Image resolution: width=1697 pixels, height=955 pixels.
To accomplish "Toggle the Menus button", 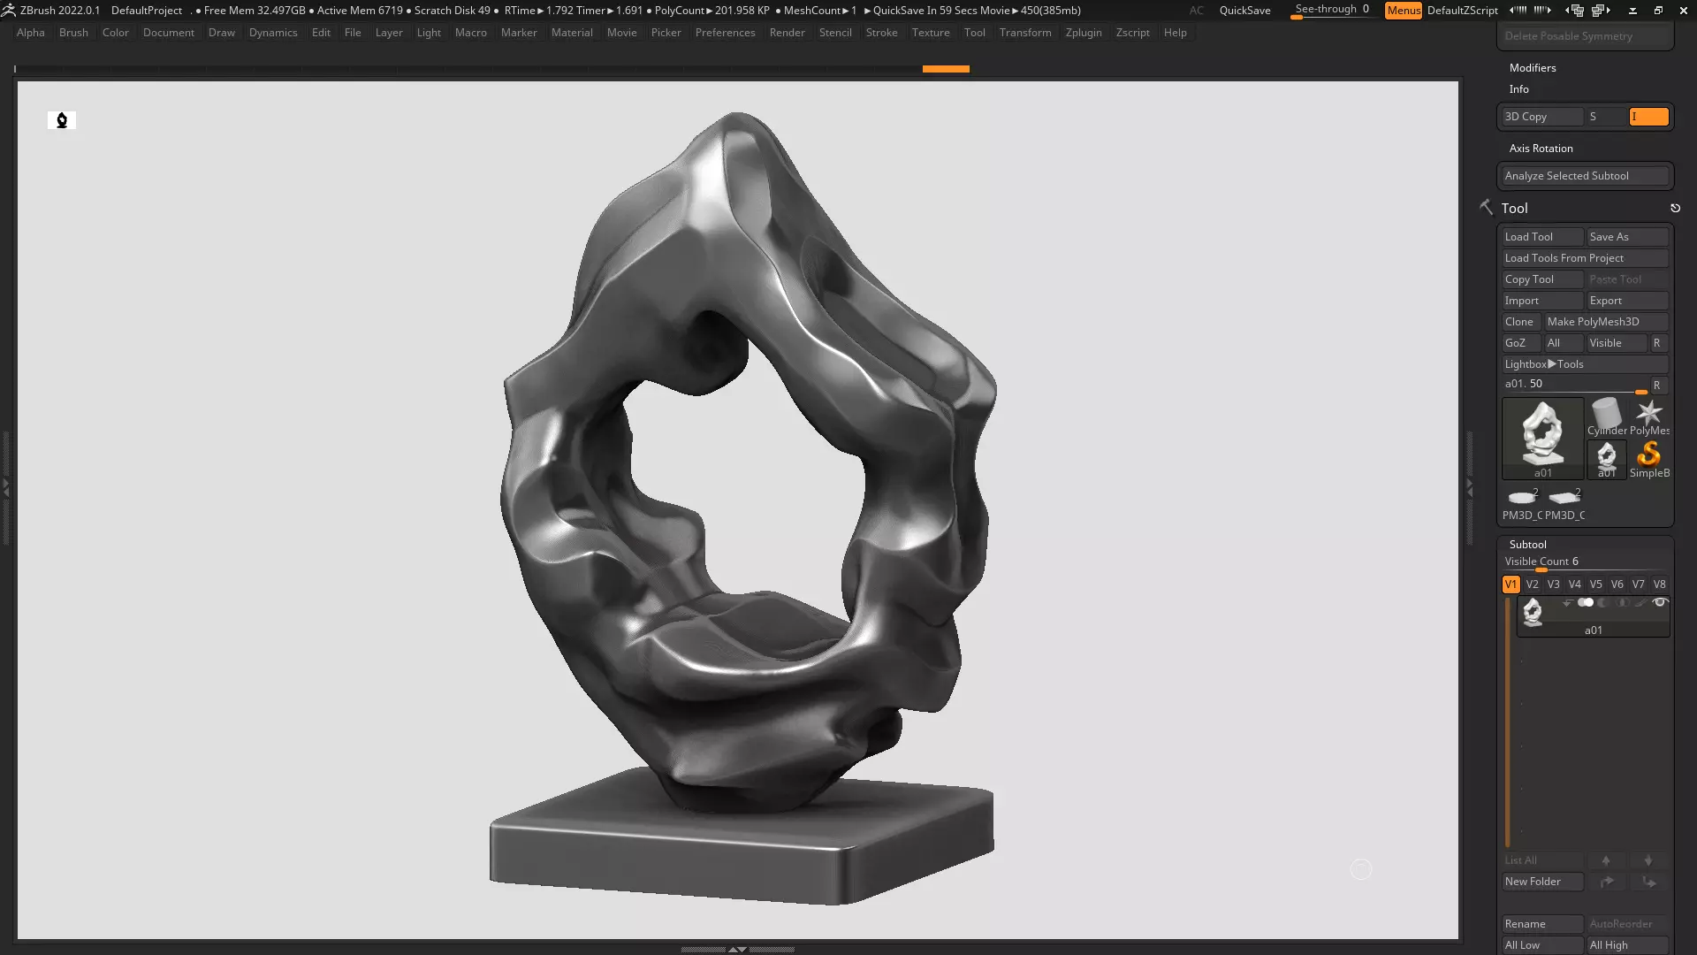I will 1404,11.
